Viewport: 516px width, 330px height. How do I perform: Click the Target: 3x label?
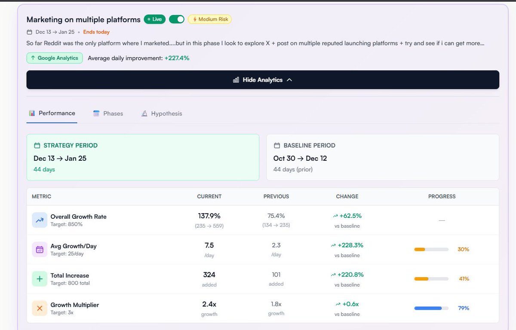point(62,312)
